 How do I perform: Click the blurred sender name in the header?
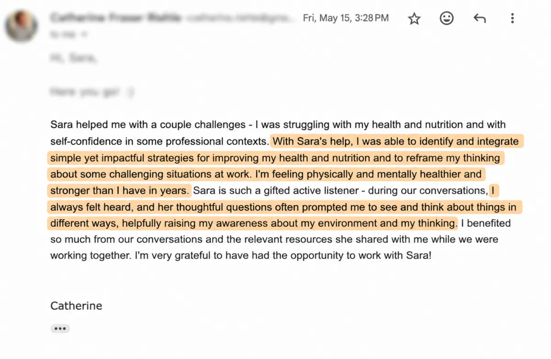(116, 18)
